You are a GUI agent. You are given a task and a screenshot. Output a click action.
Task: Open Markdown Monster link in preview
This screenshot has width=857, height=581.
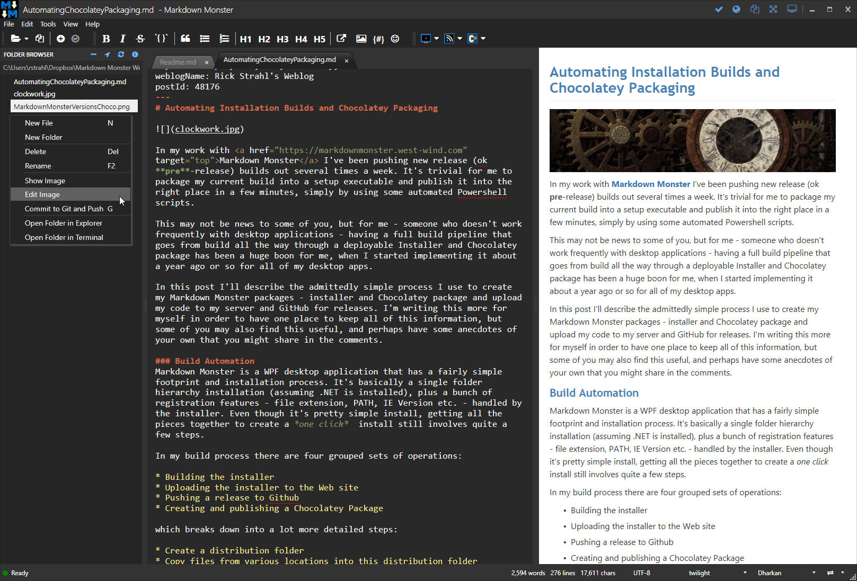tap(651, 184)
